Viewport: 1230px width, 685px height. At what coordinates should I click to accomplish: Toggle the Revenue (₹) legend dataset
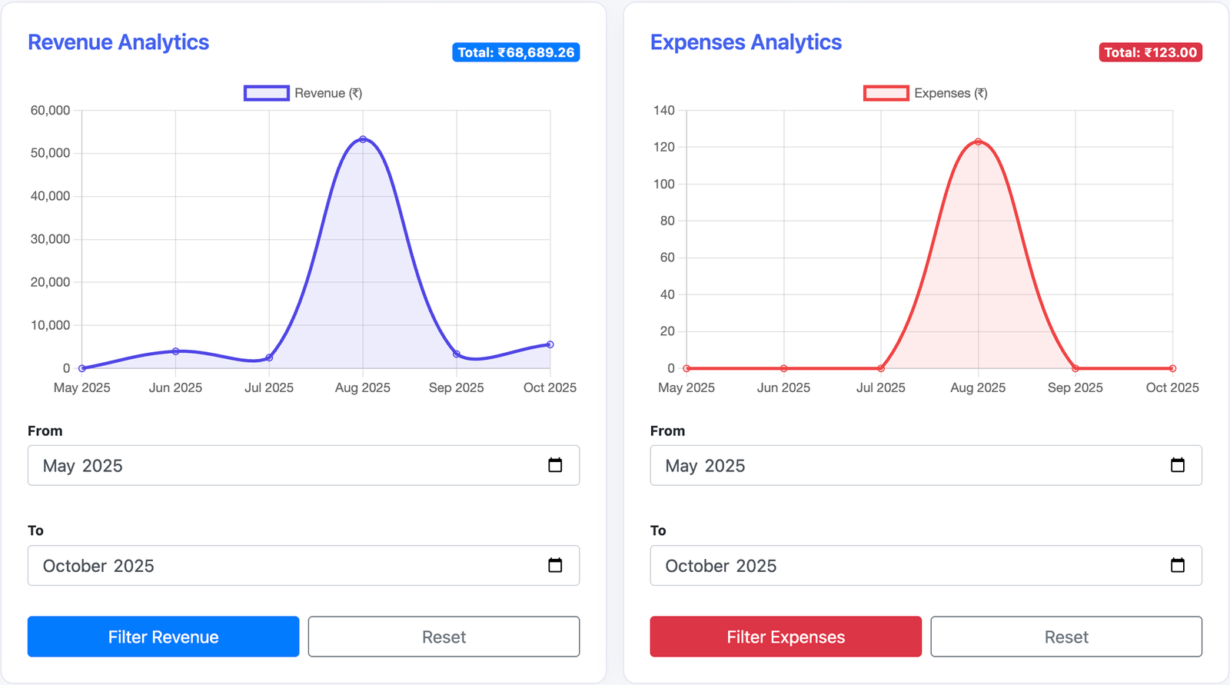click(303, 93)
